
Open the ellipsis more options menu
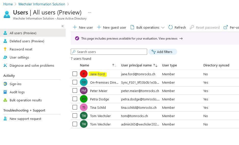90,12
